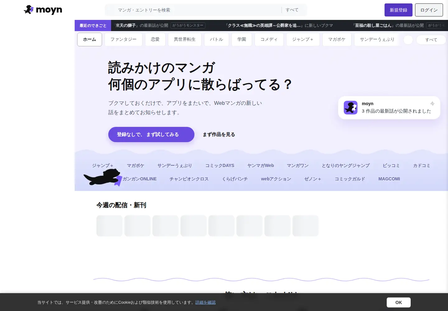Click the moyn logo in the header

(43, 10)
